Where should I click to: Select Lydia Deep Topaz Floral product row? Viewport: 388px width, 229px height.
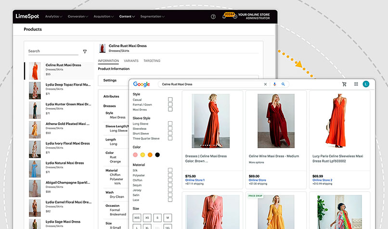coord(59,90)
